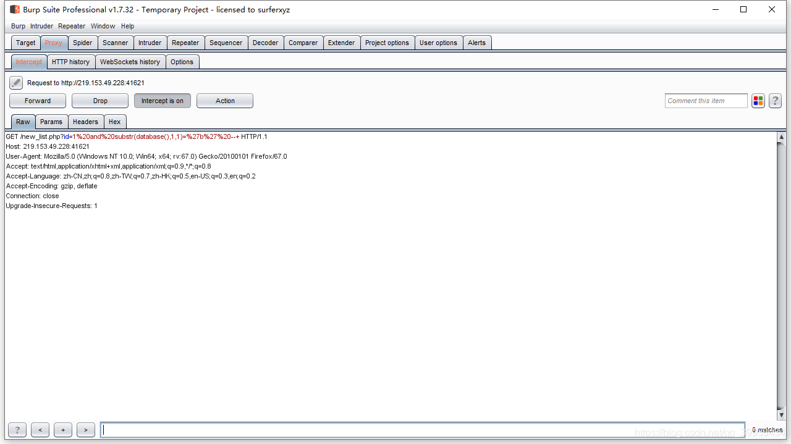This screenshot has width=791, height=444.
Task: Click the Comment this item field
Action: coord(706,101)
